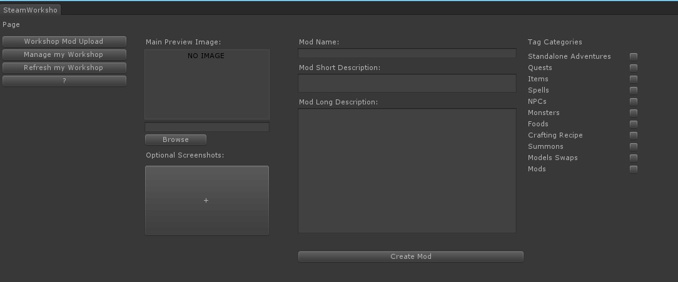Click the Standalone Adventures label text
678x282 pixels.
569,56
